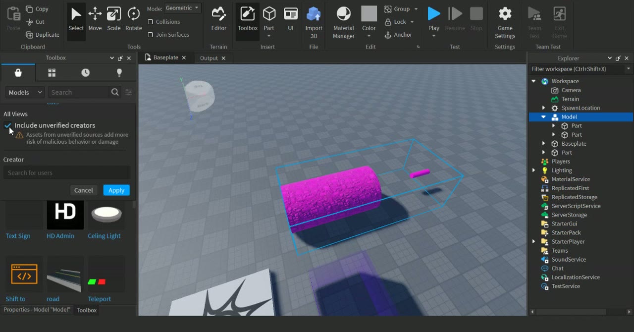Viewport: 634px width, 332px height.
Task: Open the UI insert tool
Action: click(291, 19)
